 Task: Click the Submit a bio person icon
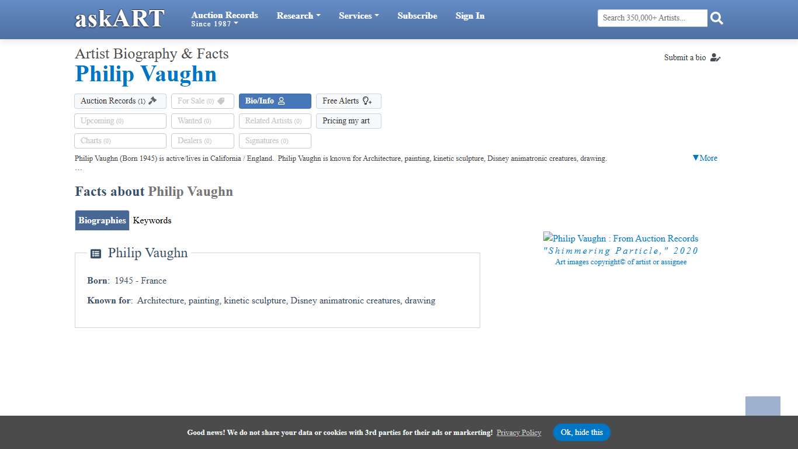[x=715, y=58]
